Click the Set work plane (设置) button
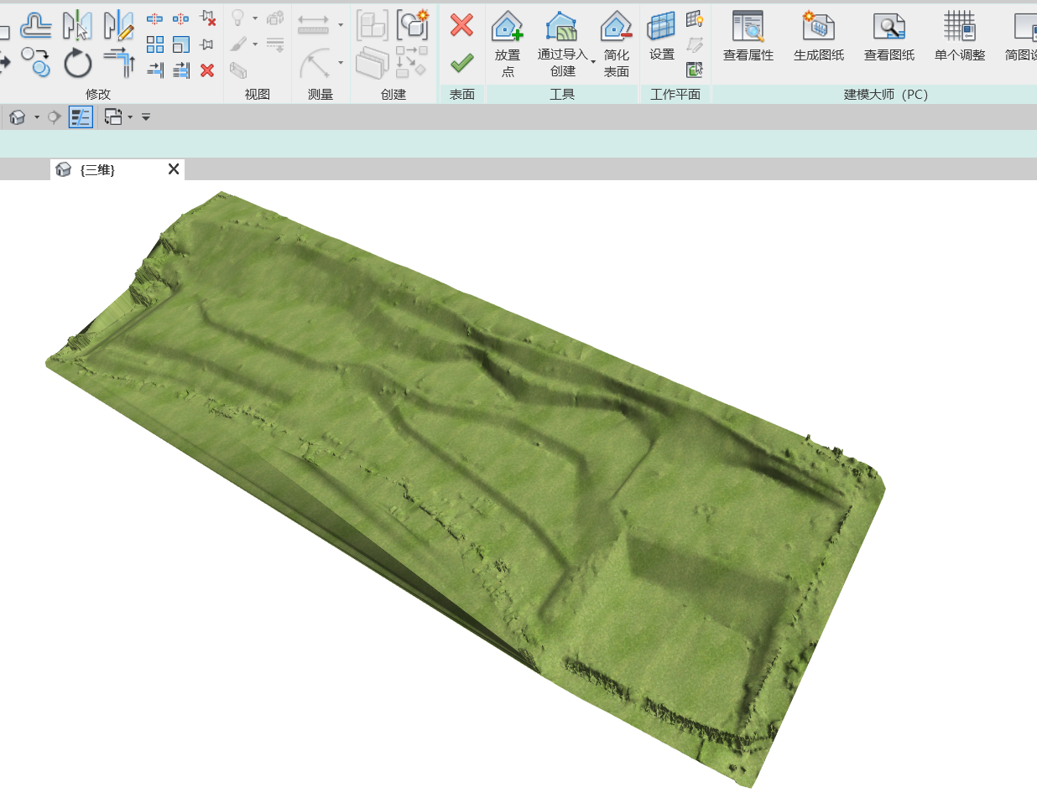1037x808 pixels. (661, 38)
